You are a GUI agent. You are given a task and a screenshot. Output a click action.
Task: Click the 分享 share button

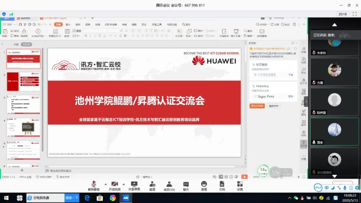click(x=275, y=24)
